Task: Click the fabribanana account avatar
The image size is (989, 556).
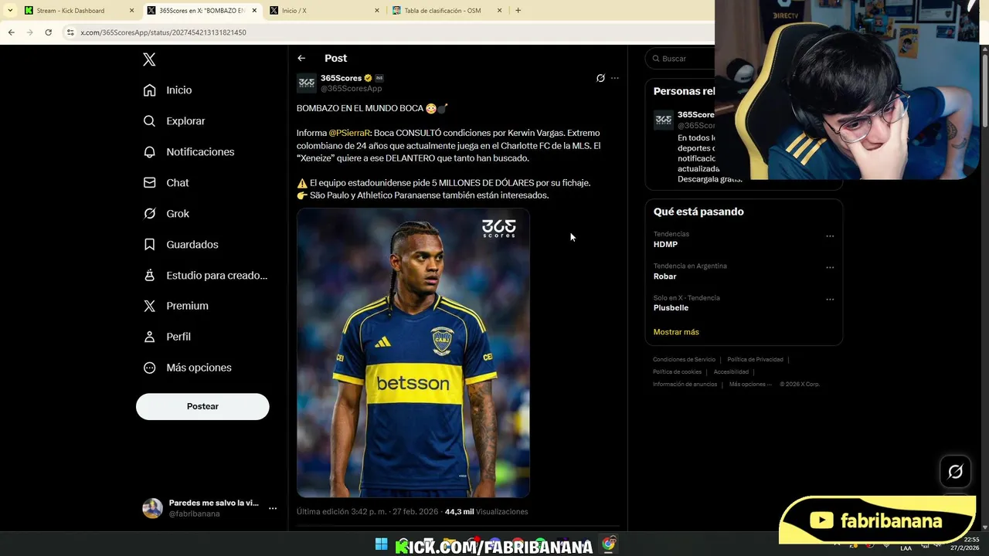Action: point(152,508)
